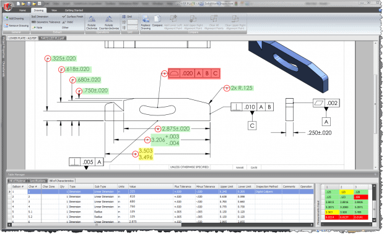Switch to LOWER PLATE - A2.PDF document tab
384x234 pixels.
coord(22,38)
